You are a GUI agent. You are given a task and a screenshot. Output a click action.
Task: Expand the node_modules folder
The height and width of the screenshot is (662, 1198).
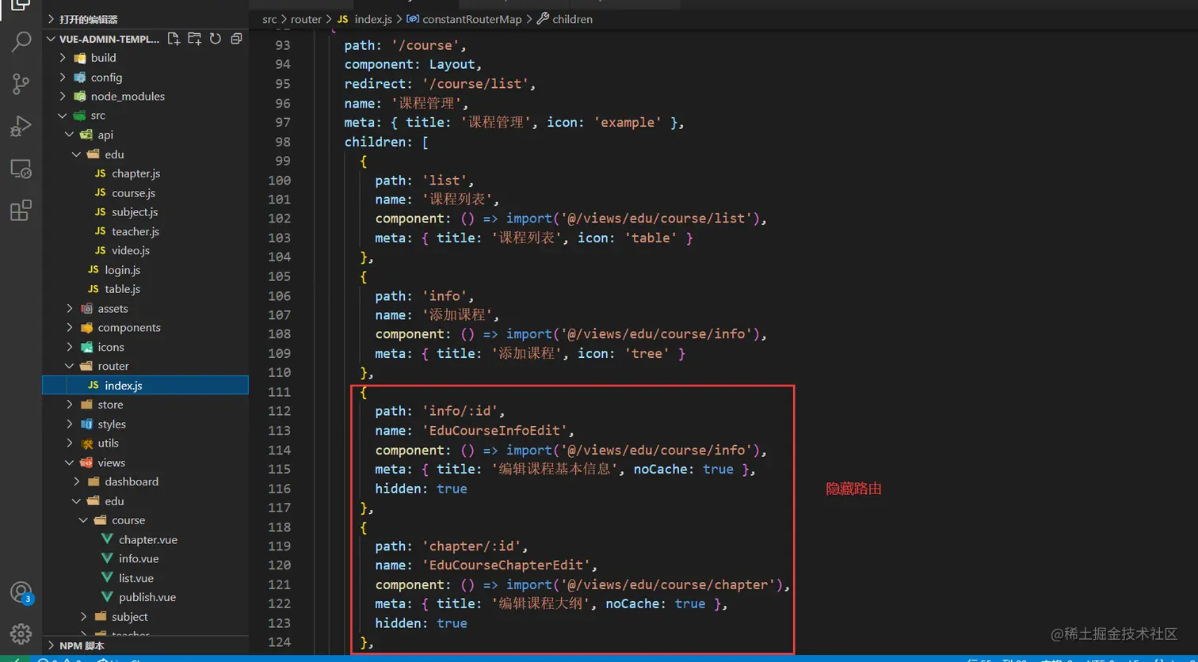point(145,96)
